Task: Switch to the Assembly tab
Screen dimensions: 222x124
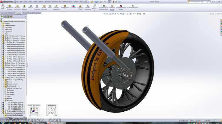Action: pyautogui.click(x=4, y=13)
